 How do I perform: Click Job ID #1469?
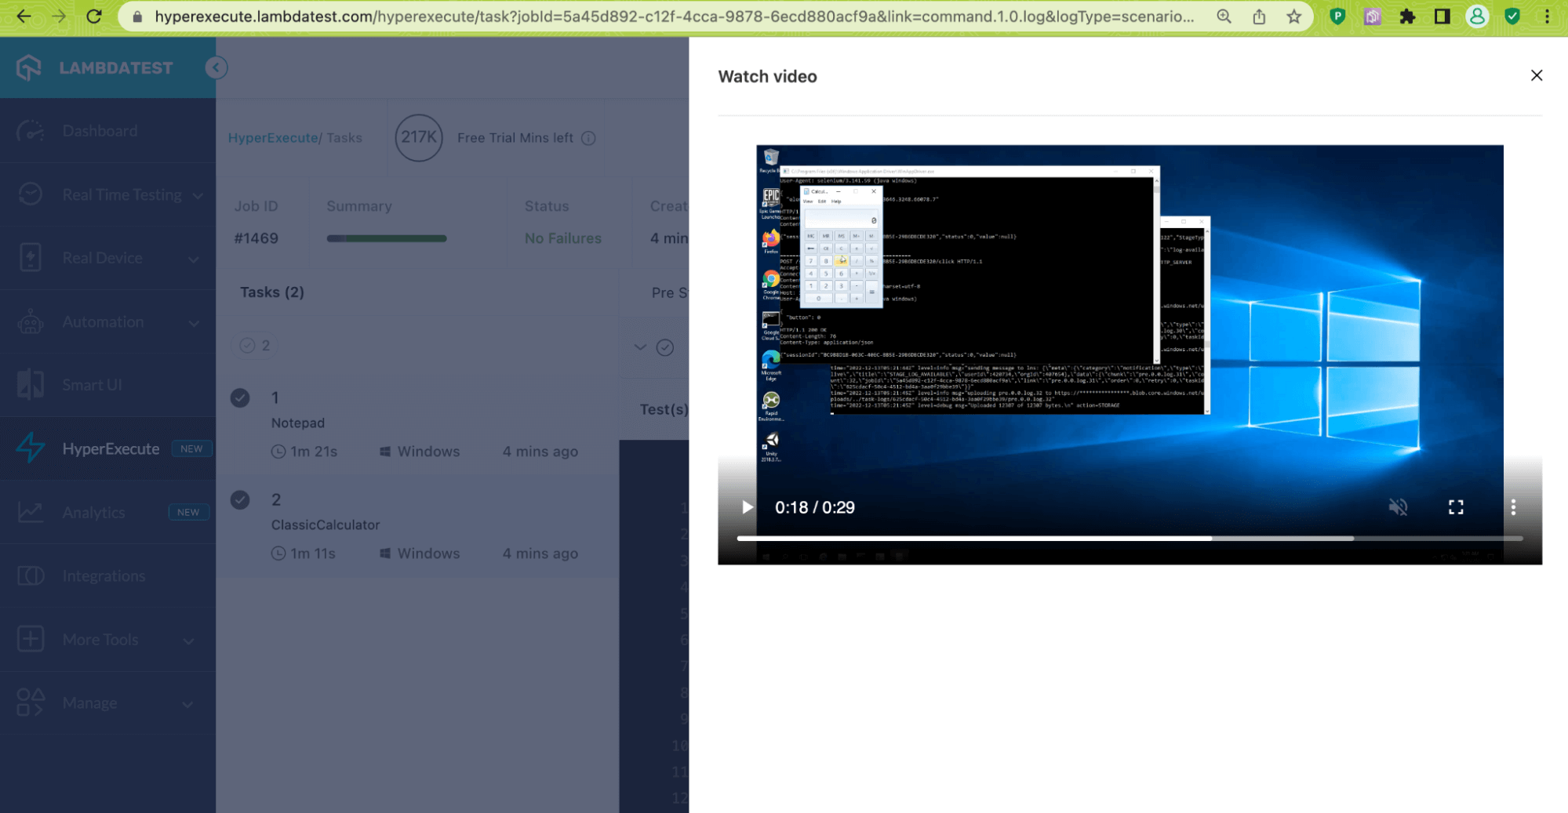pyautogui.click(x=256, y=238)
